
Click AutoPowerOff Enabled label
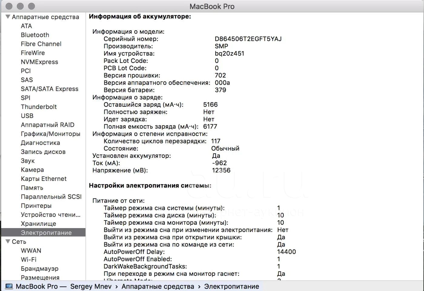pyautogui.click(x=137, y=259)
